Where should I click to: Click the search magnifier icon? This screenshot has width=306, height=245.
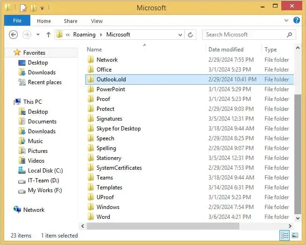pyautogui.click(x=289, y=35)
